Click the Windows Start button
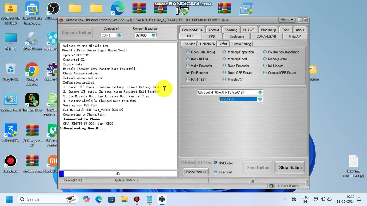The width and height of the screenshot is (367, 206). tap(9, 199)
